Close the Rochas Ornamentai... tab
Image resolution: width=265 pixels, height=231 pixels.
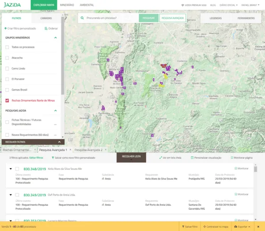coord(35,150)
